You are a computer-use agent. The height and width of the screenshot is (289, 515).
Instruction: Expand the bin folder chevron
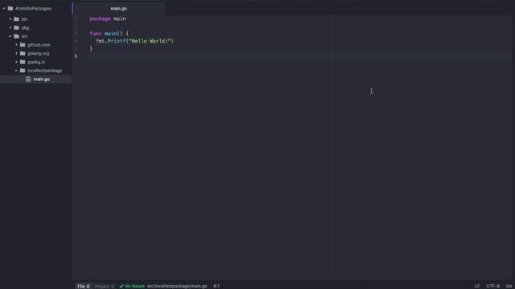10,19
